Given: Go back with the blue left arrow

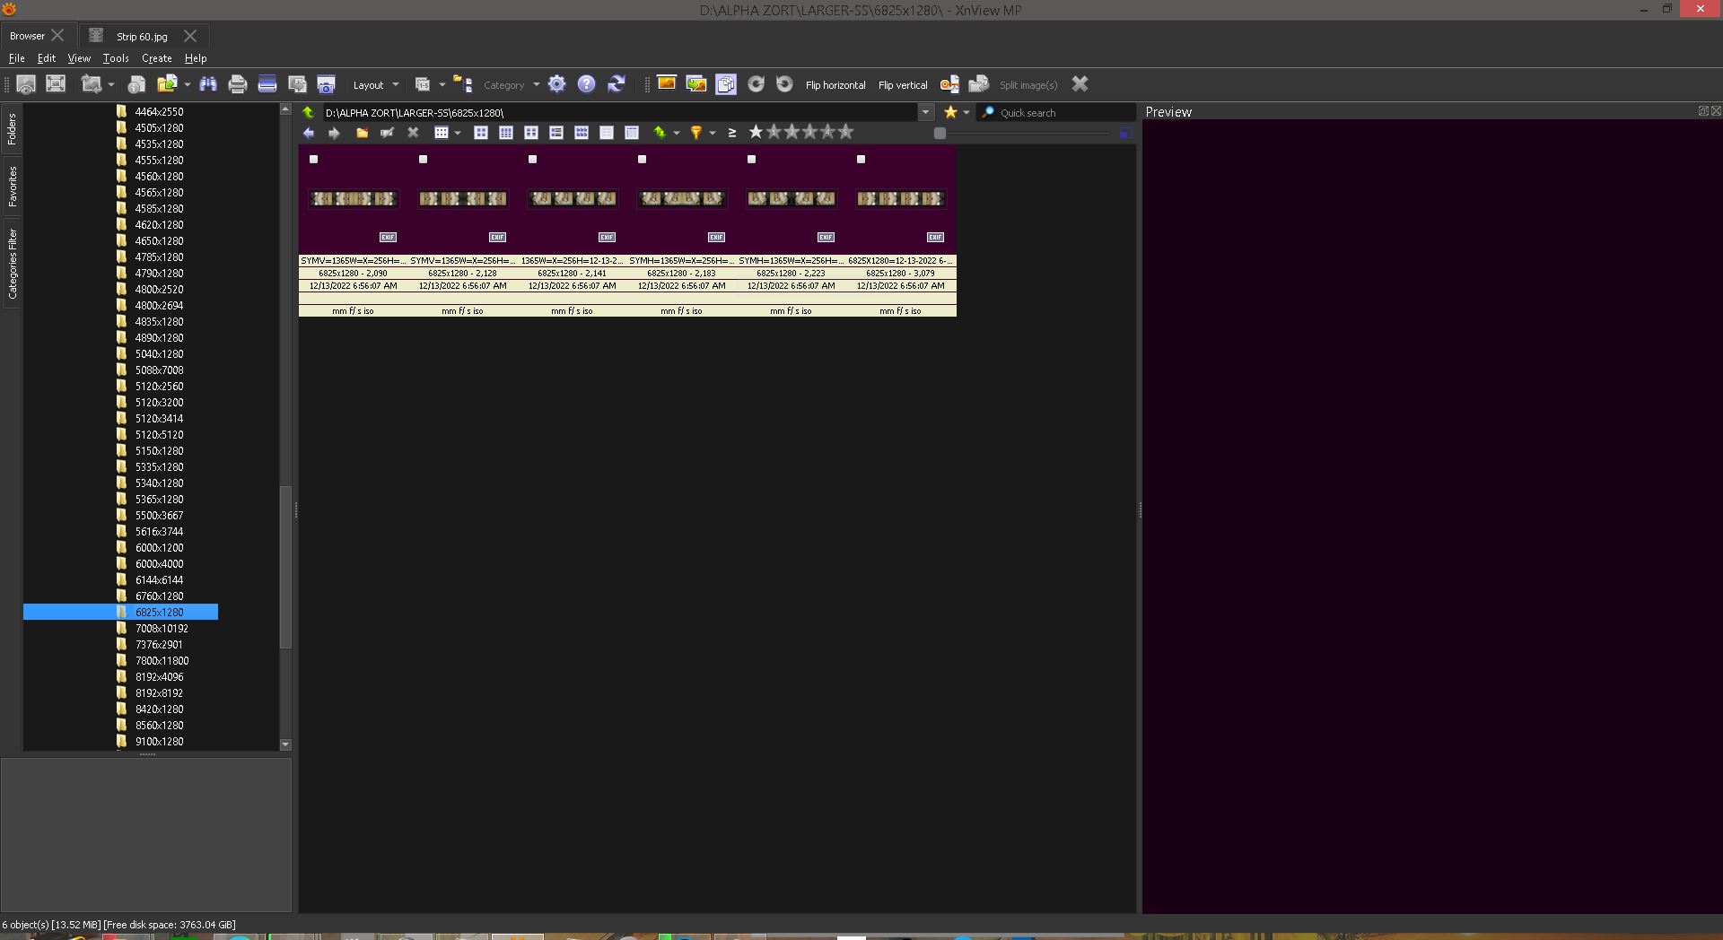Looking at the screenshot, I should (x=309, y=133).
